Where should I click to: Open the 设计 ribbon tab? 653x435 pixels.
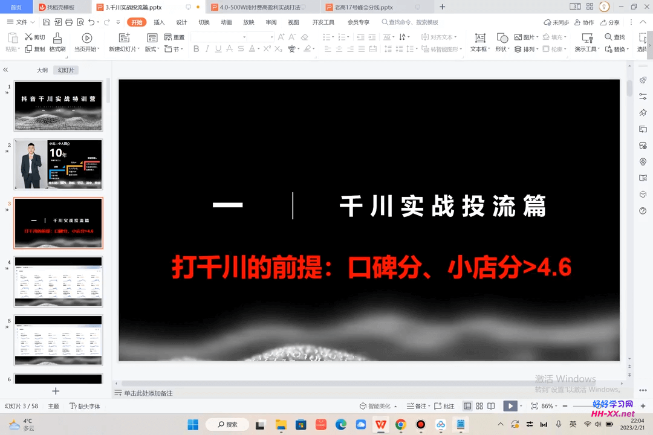[x=181, y=22]
